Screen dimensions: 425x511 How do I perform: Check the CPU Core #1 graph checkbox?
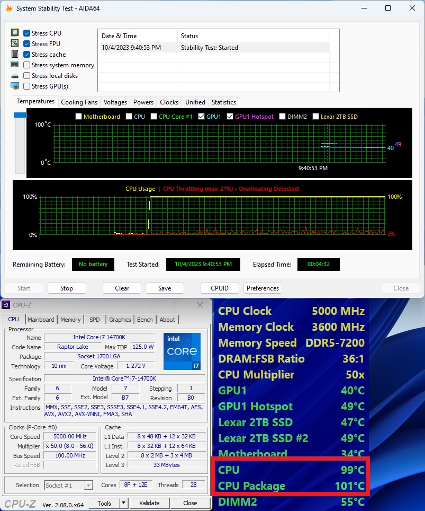pyautogui.click(x=153, y=116)
